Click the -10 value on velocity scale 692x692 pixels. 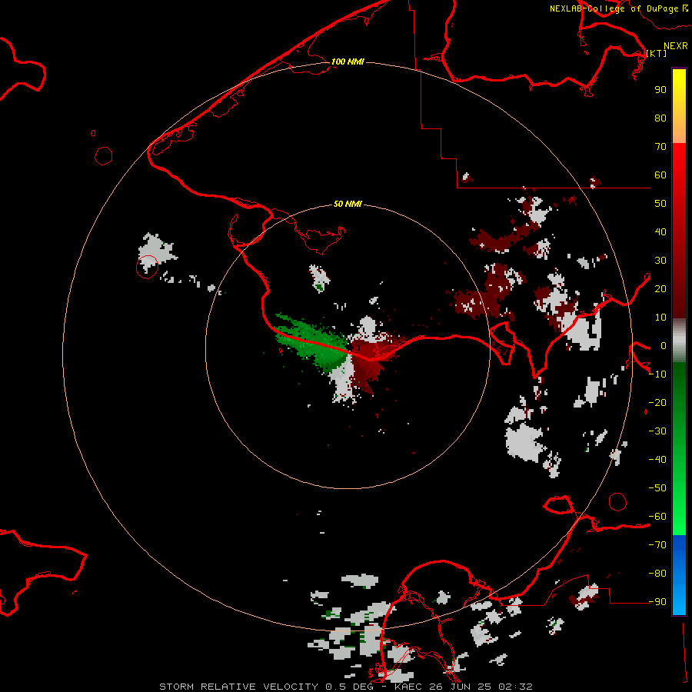coord(657,374)
